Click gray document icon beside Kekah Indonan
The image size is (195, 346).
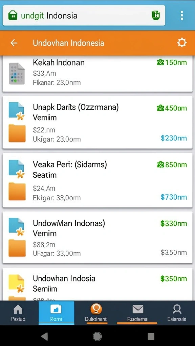pyautogui.click(x=17, y=74)
